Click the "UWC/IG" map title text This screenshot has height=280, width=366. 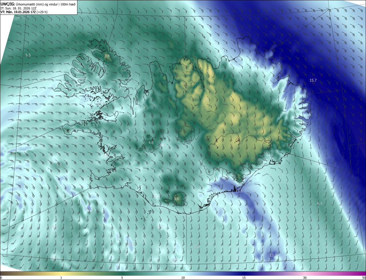[7, 4]
